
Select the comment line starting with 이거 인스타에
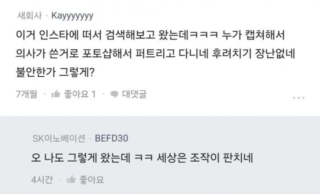(x=150, y=35)
